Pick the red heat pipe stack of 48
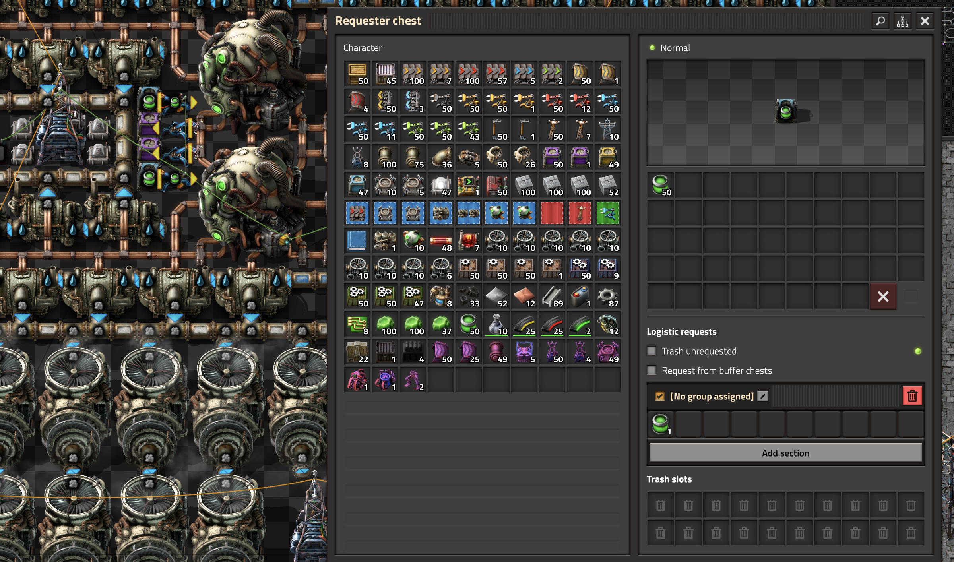 click(x=441, y=241)
